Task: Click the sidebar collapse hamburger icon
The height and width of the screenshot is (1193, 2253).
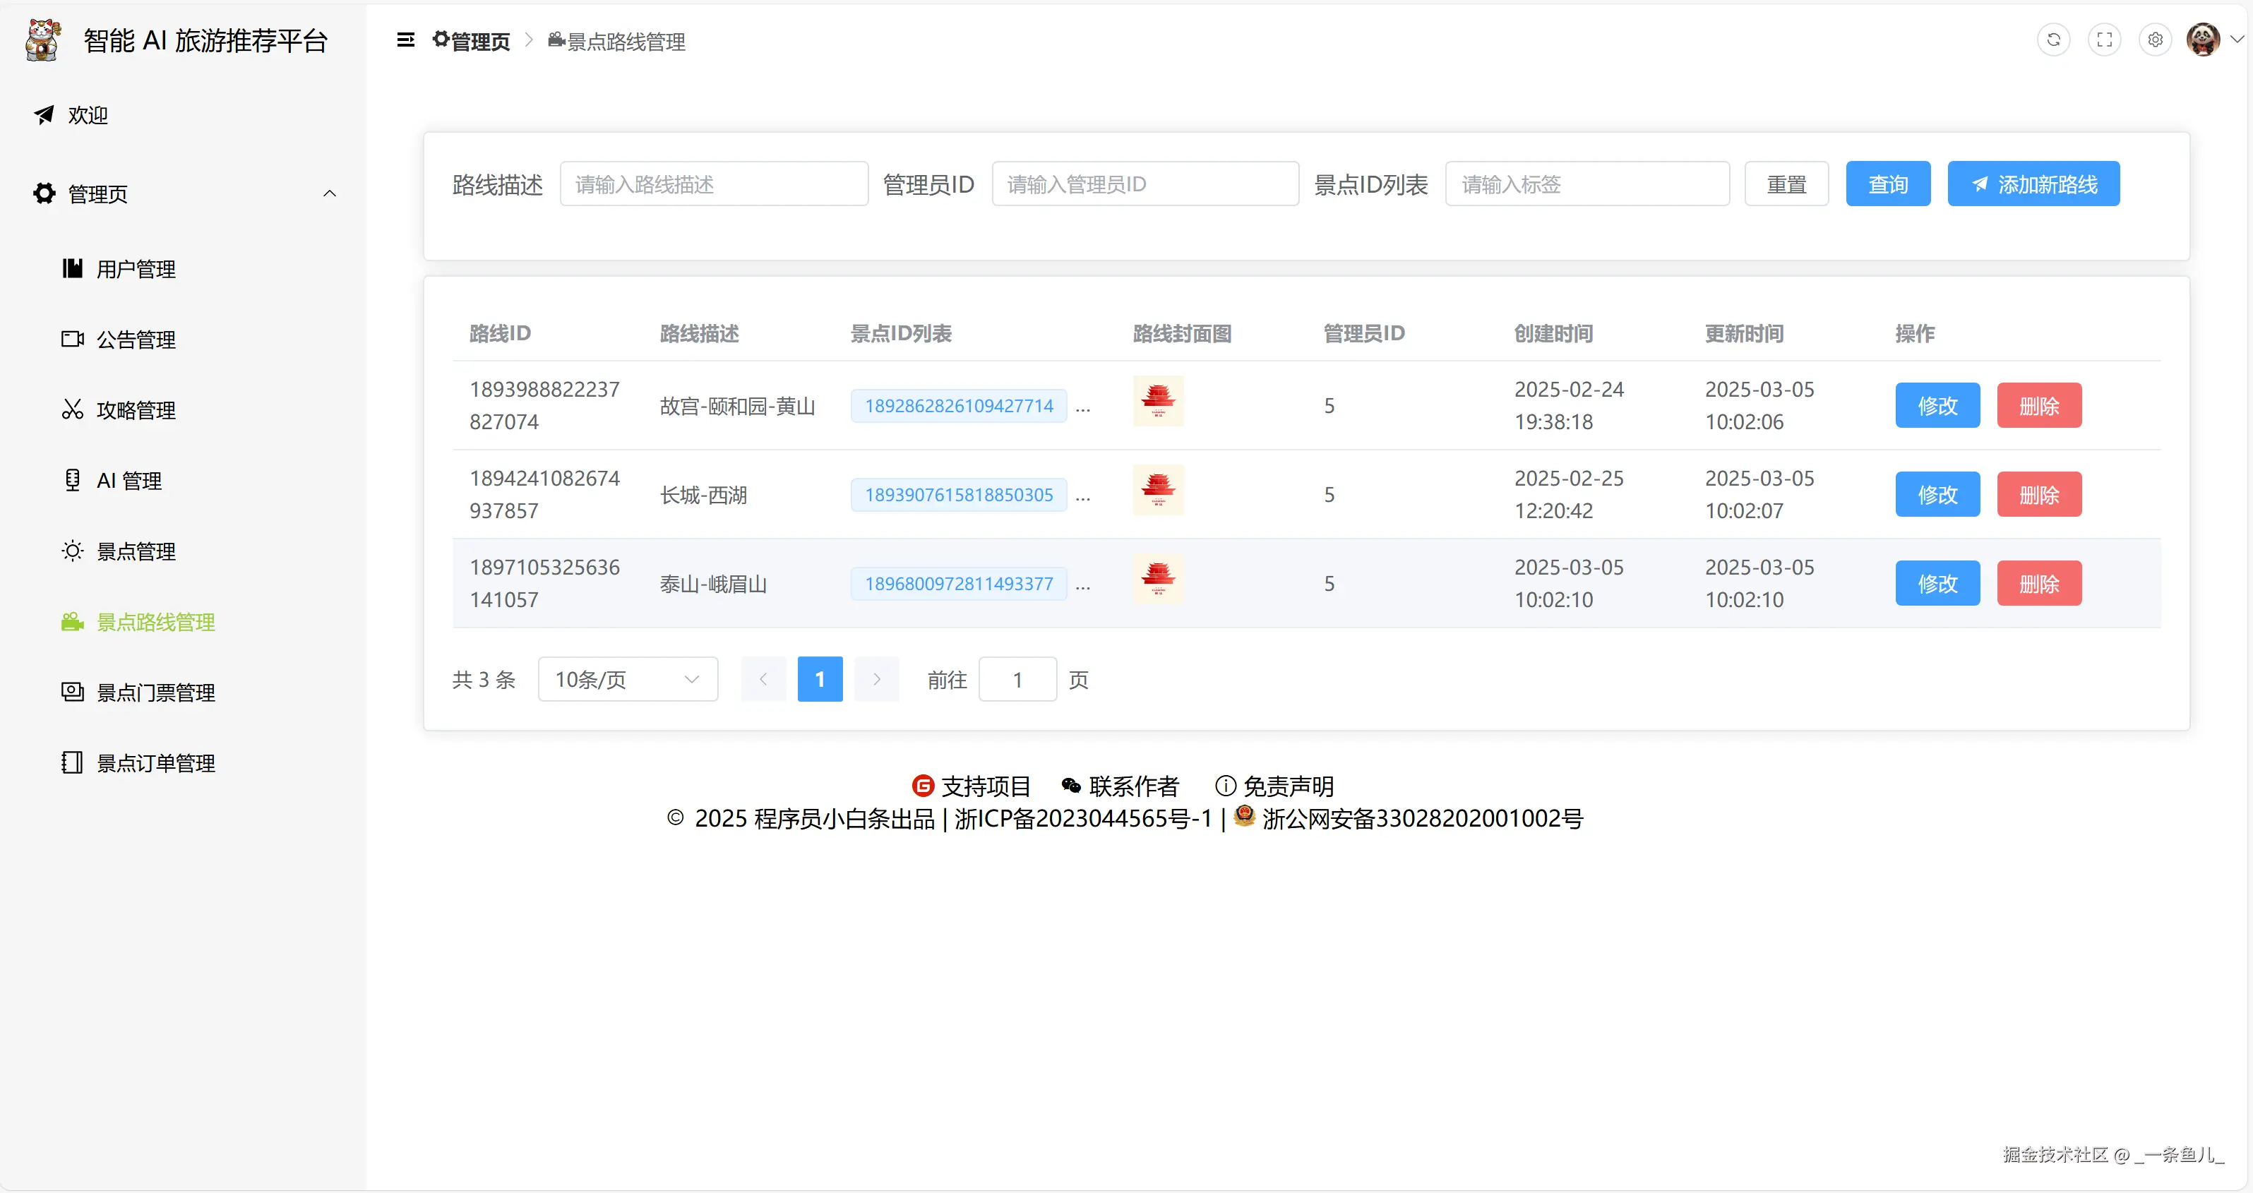Action: 405,40
